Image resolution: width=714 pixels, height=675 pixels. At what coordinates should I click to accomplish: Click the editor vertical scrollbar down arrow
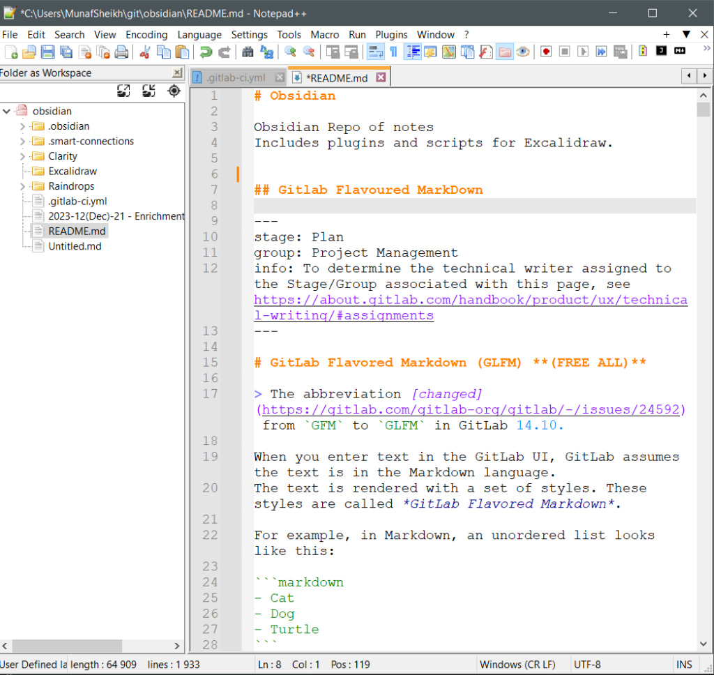(x=704, y=644)
